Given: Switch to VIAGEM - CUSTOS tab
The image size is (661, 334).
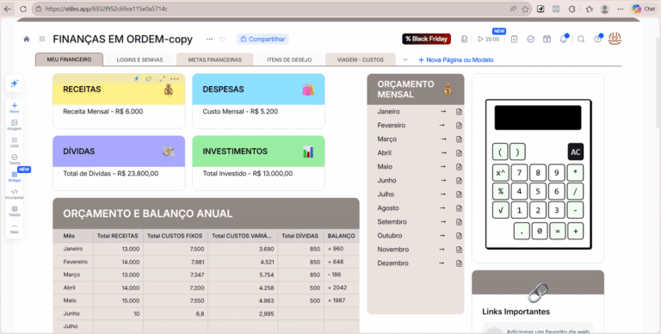Looking at the screenshot, I should click(x=361, y=59).
